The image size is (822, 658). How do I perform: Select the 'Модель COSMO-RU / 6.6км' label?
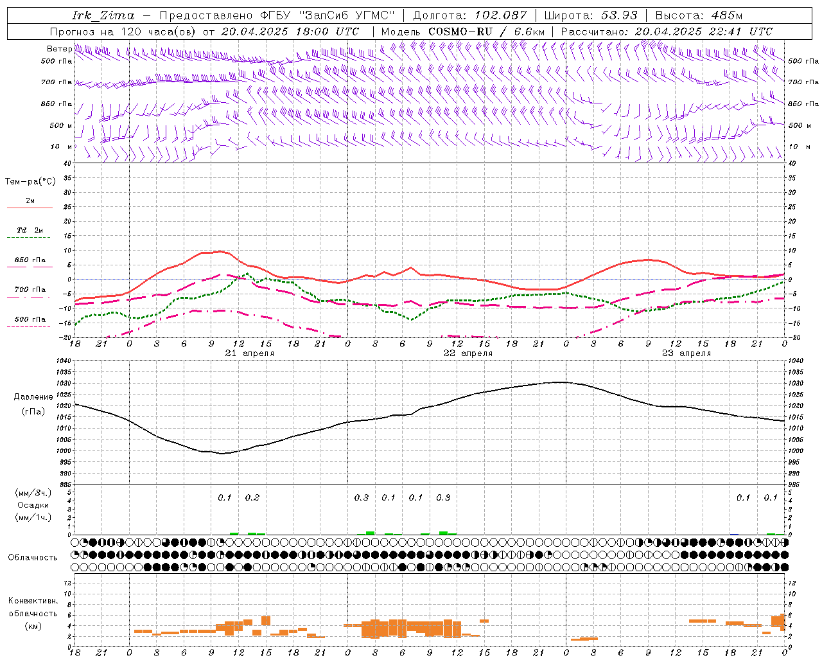(463, 31)
